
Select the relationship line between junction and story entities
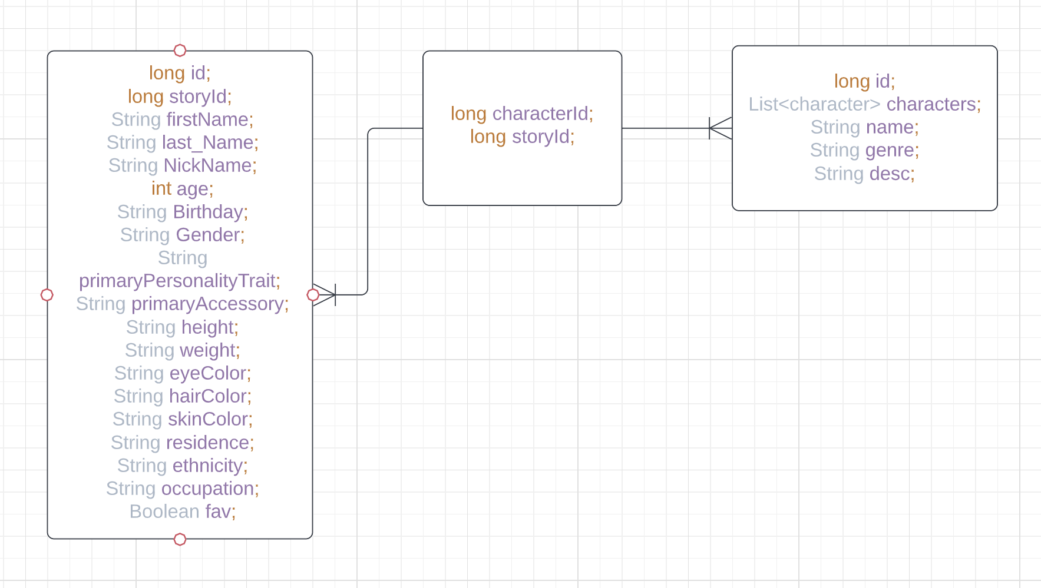pos(666,129)
